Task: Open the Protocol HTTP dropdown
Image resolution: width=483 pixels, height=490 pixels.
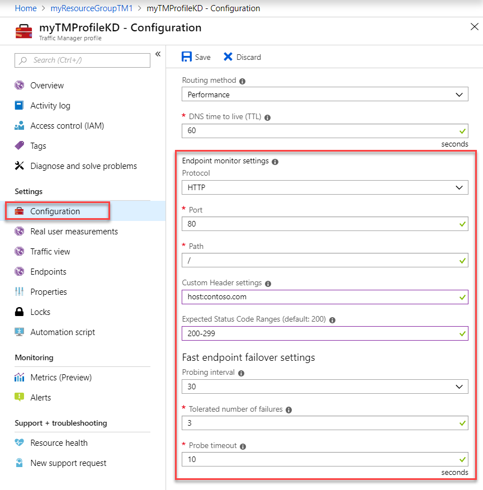Action: tap(325, 187)
